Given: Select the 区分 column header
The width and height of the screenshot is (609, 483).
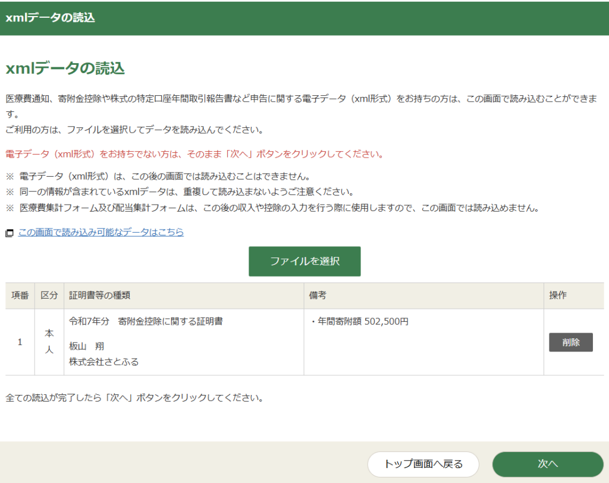Looking at the screenshot, I should pos(49,296).
